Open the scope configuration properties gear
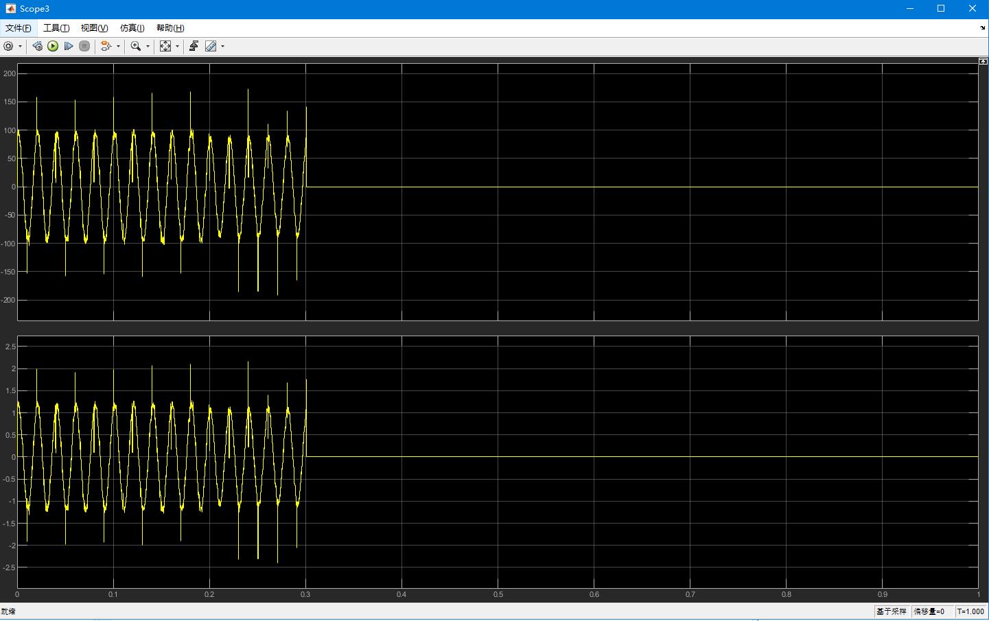Viewport: 989px width, 621px height. coord(8,46)
